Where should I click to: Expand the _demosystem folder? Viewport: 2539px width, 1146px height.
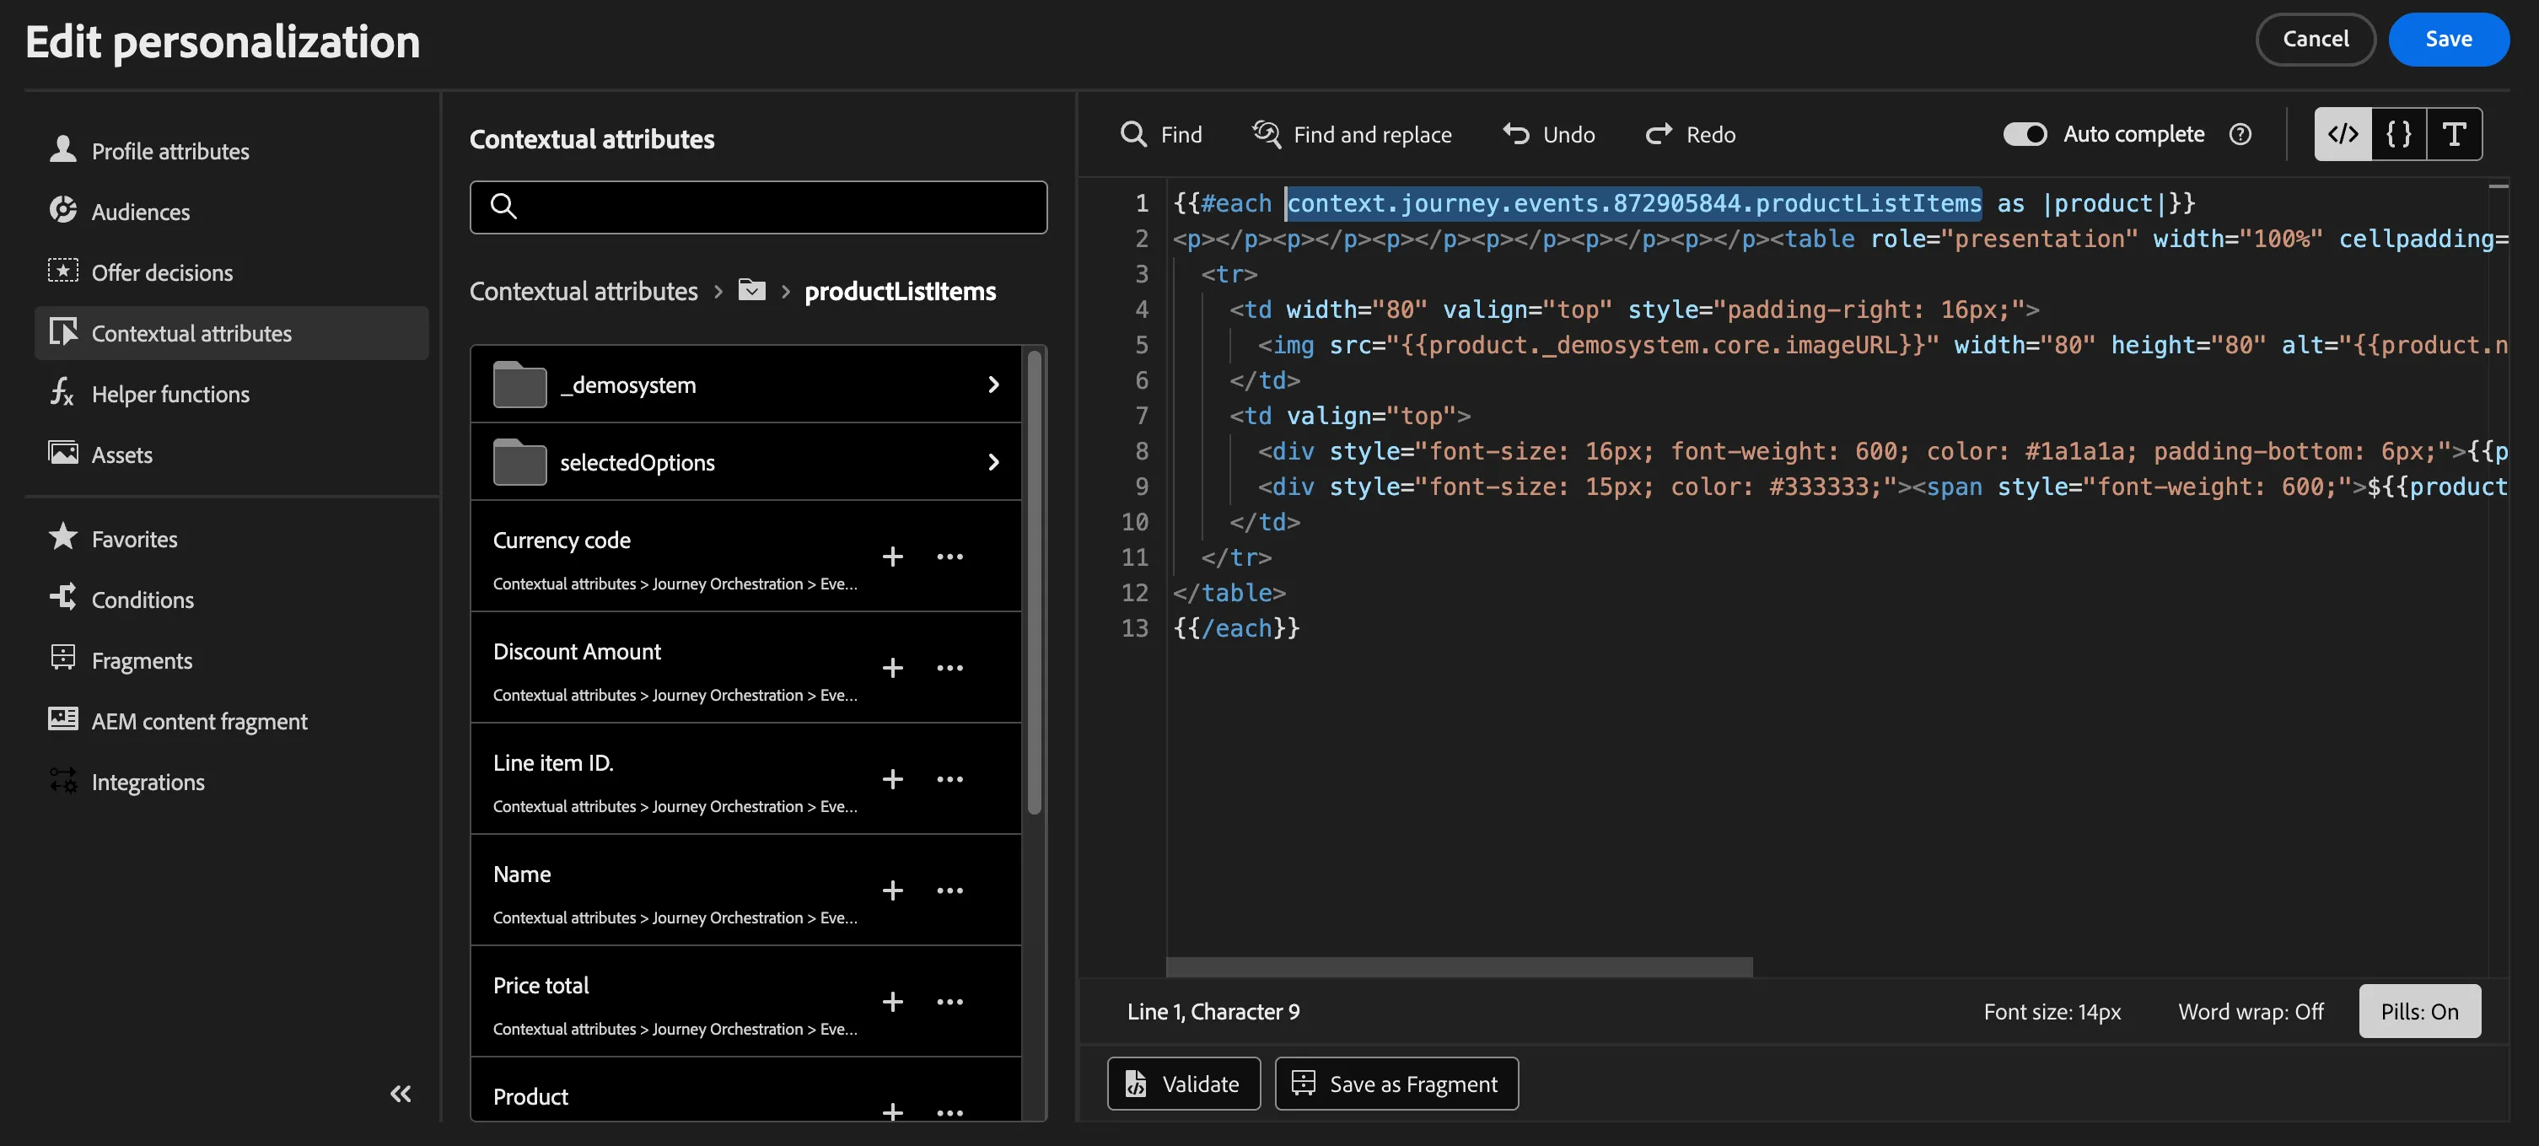[x=746, y=385]
